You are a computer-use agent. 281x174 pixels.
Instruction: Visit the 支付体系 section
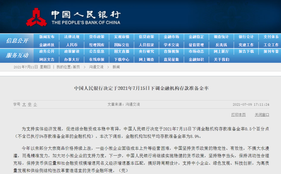click(x=271, y=37)
